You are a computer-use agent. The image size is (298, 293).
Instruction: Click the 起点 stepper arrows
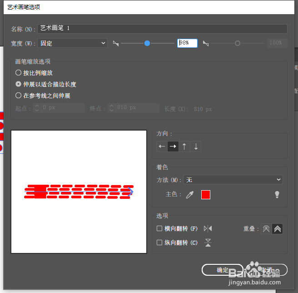(37, 108)
